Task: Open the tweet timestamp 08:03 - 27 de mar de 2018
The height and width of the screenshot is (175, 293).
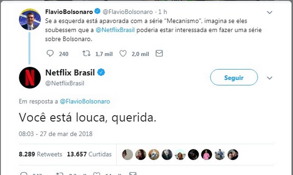Action: 56,134
